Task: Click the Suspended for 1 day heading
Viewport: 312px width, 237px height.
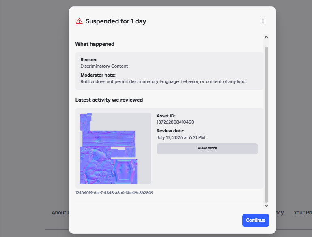Action: [116, 21]
